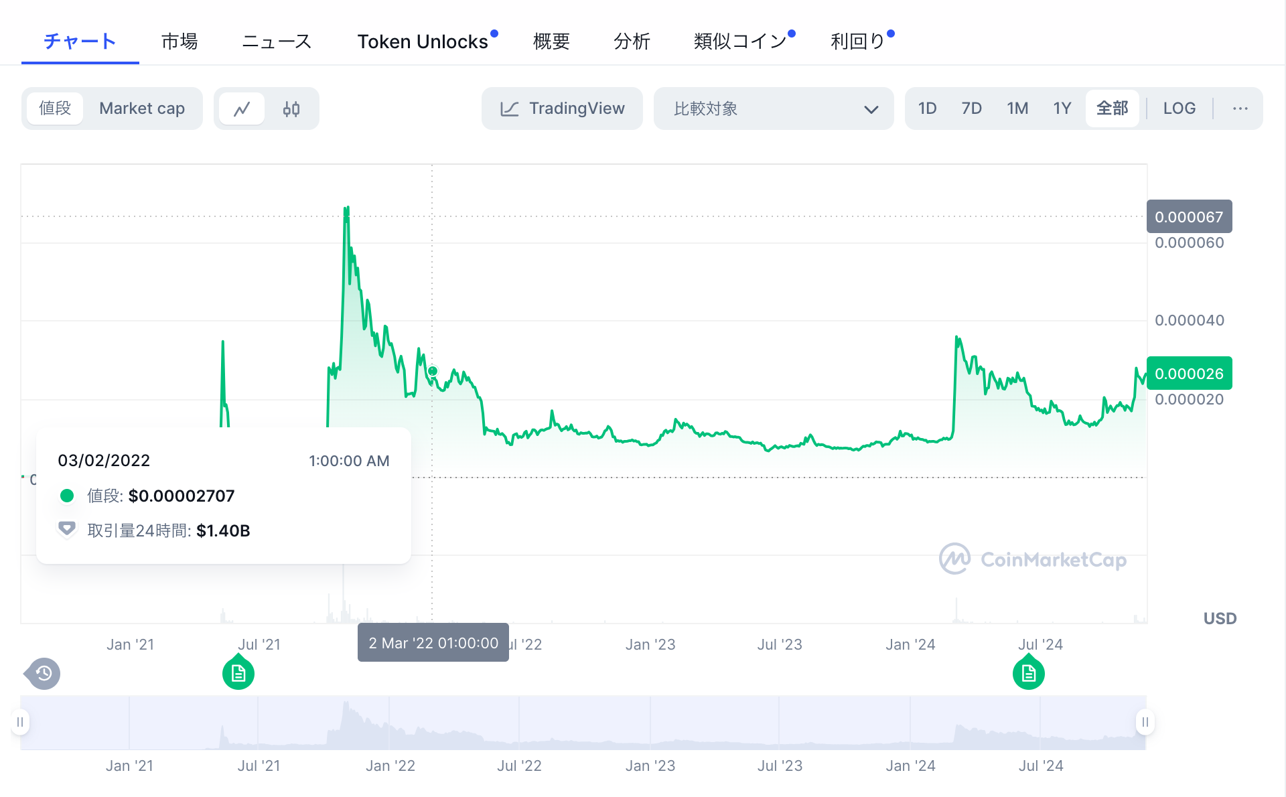Open the TradingView chart button
The image size is (1286, 797).
pos(562,108)
